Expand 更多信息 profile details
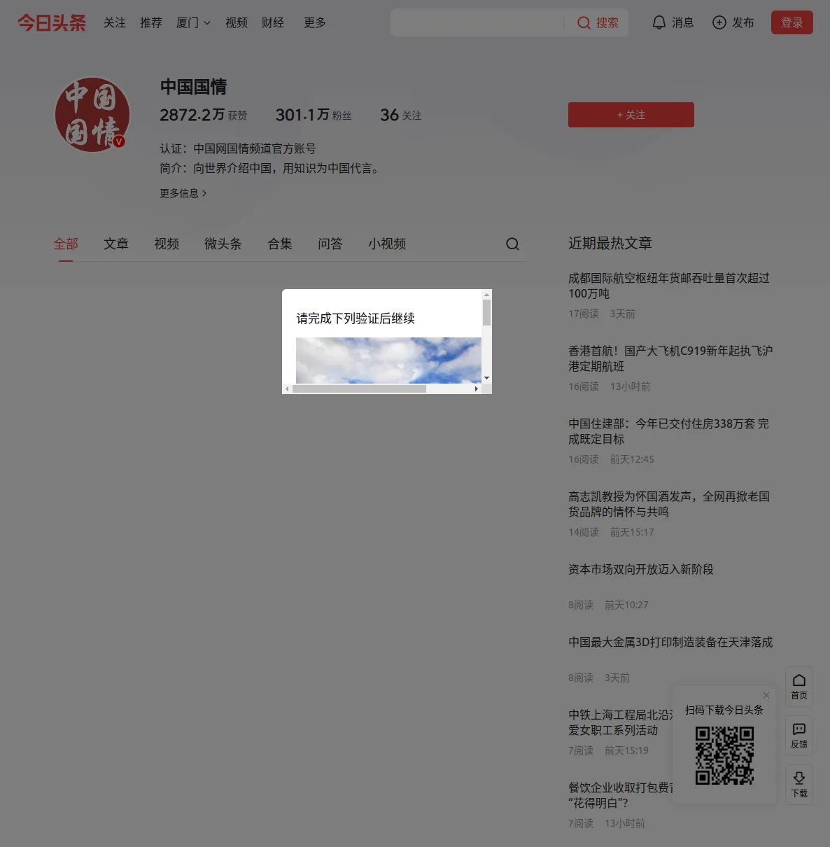 (183, 193)
